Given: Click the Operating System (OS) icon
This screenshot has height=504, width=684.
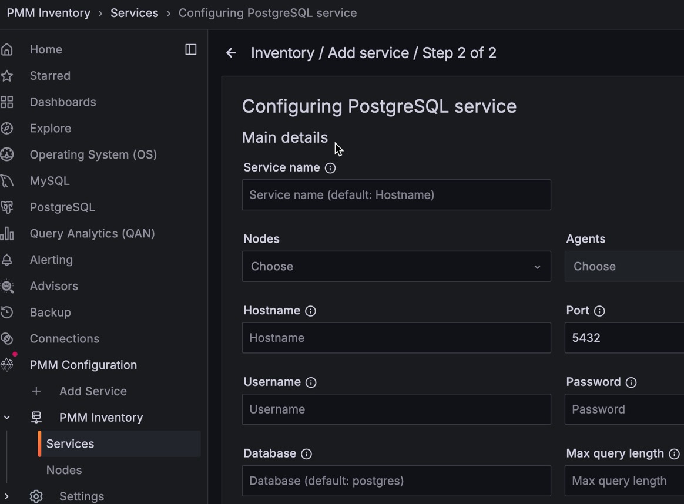Looking at the screenshot, I should [x=6, y=154].
